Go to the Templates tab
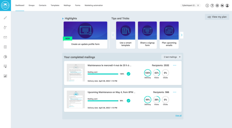232x128 pixels. pos(55,5)
